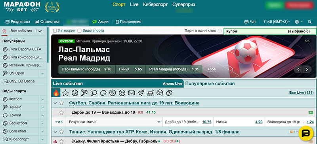Viewport: 317px width, 144px height.
Task: Collapse the Теннис Челленджер section chevron
Action: click(x=55, y=132)
